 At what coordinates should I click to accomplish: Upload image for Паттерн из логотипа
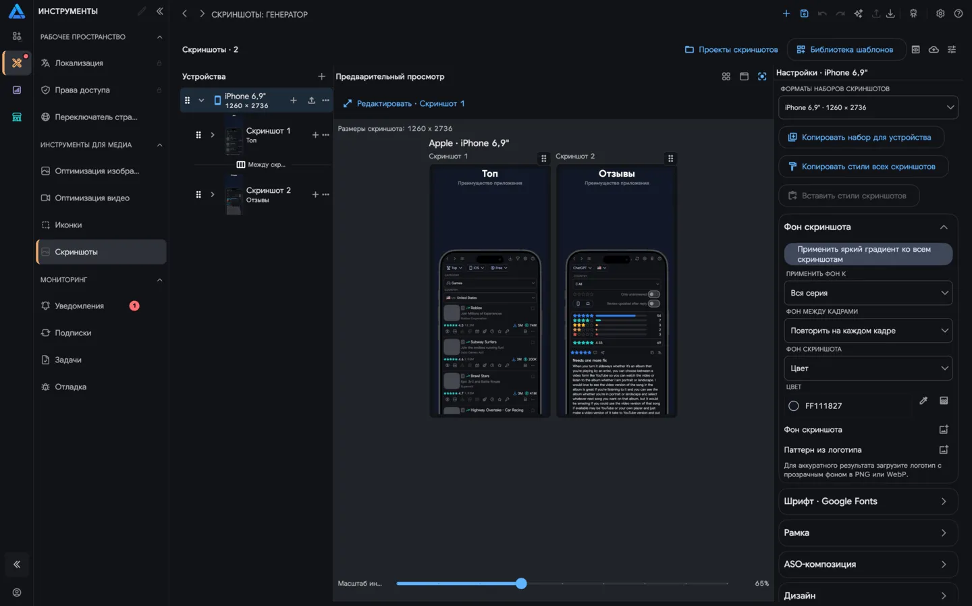[x=944, y=449]
